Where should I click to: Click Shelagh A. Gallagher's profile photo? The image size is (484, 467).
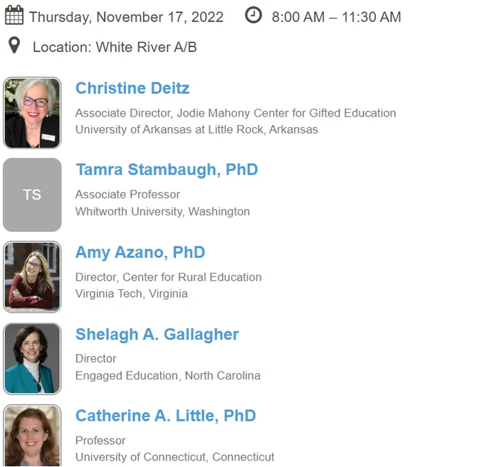point(32,359)
